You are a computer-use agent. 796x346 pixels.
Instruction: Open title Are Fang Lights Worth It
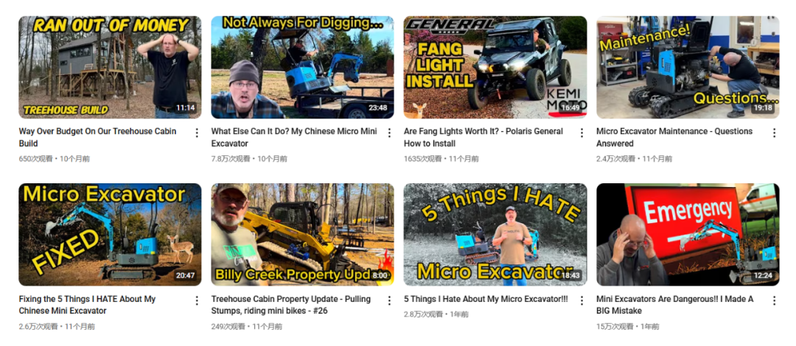tap(483, 137)
